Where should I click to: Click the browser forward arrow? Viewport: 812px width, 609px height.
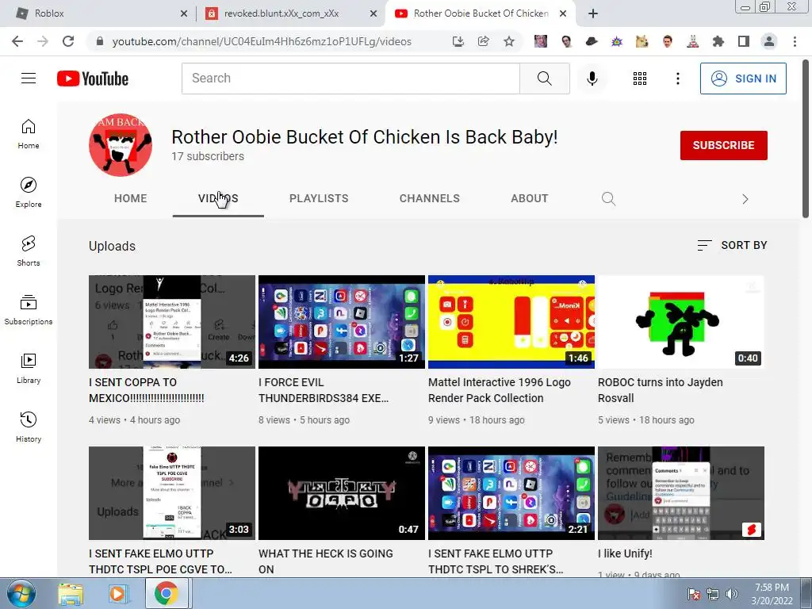[43, 41]
